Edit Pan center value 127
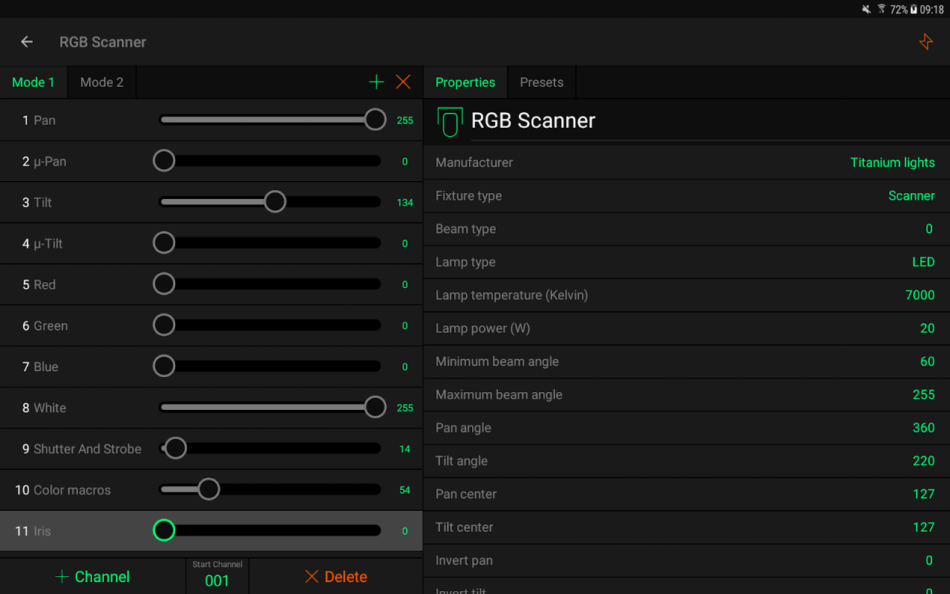Screen dimensions: 950x594 [x=924, y=494]
